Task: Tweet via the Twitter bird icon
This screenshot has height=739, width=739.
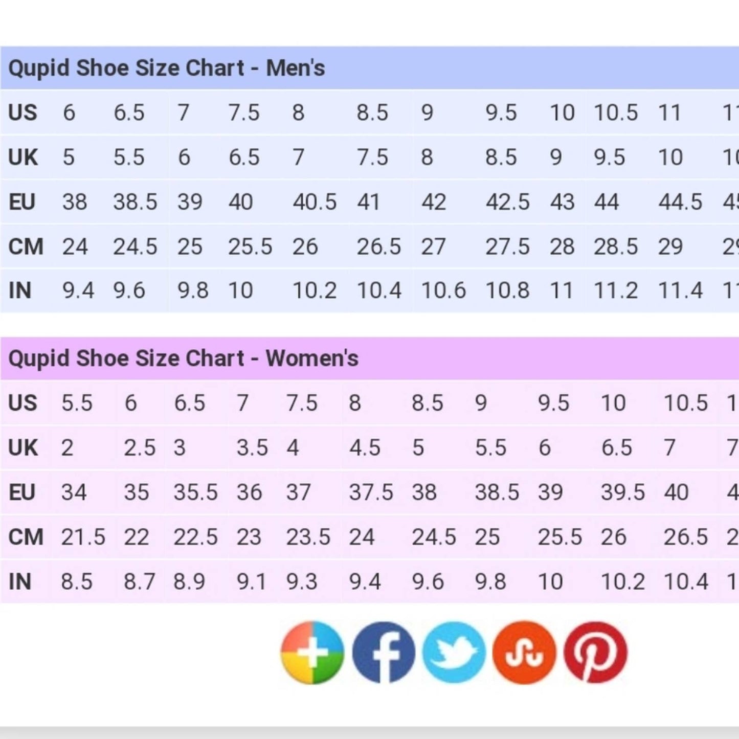Action: click(454, 653)
